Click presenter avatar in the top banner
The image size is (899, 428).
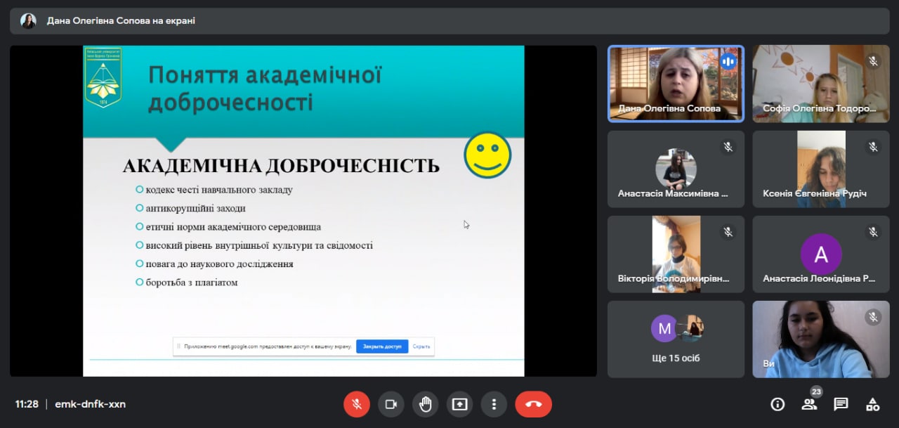tap(28, 21)
